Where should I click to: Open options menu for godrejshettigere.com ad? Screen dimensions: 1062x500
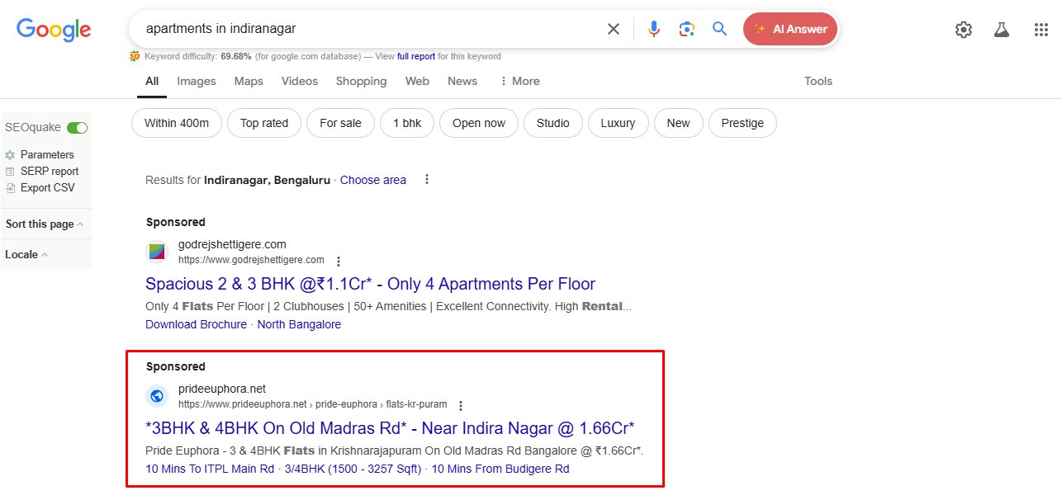pos(339,262)
